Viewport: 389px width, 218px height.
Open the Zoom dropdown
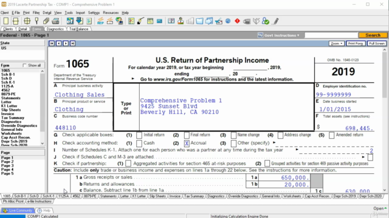point(336,44)
